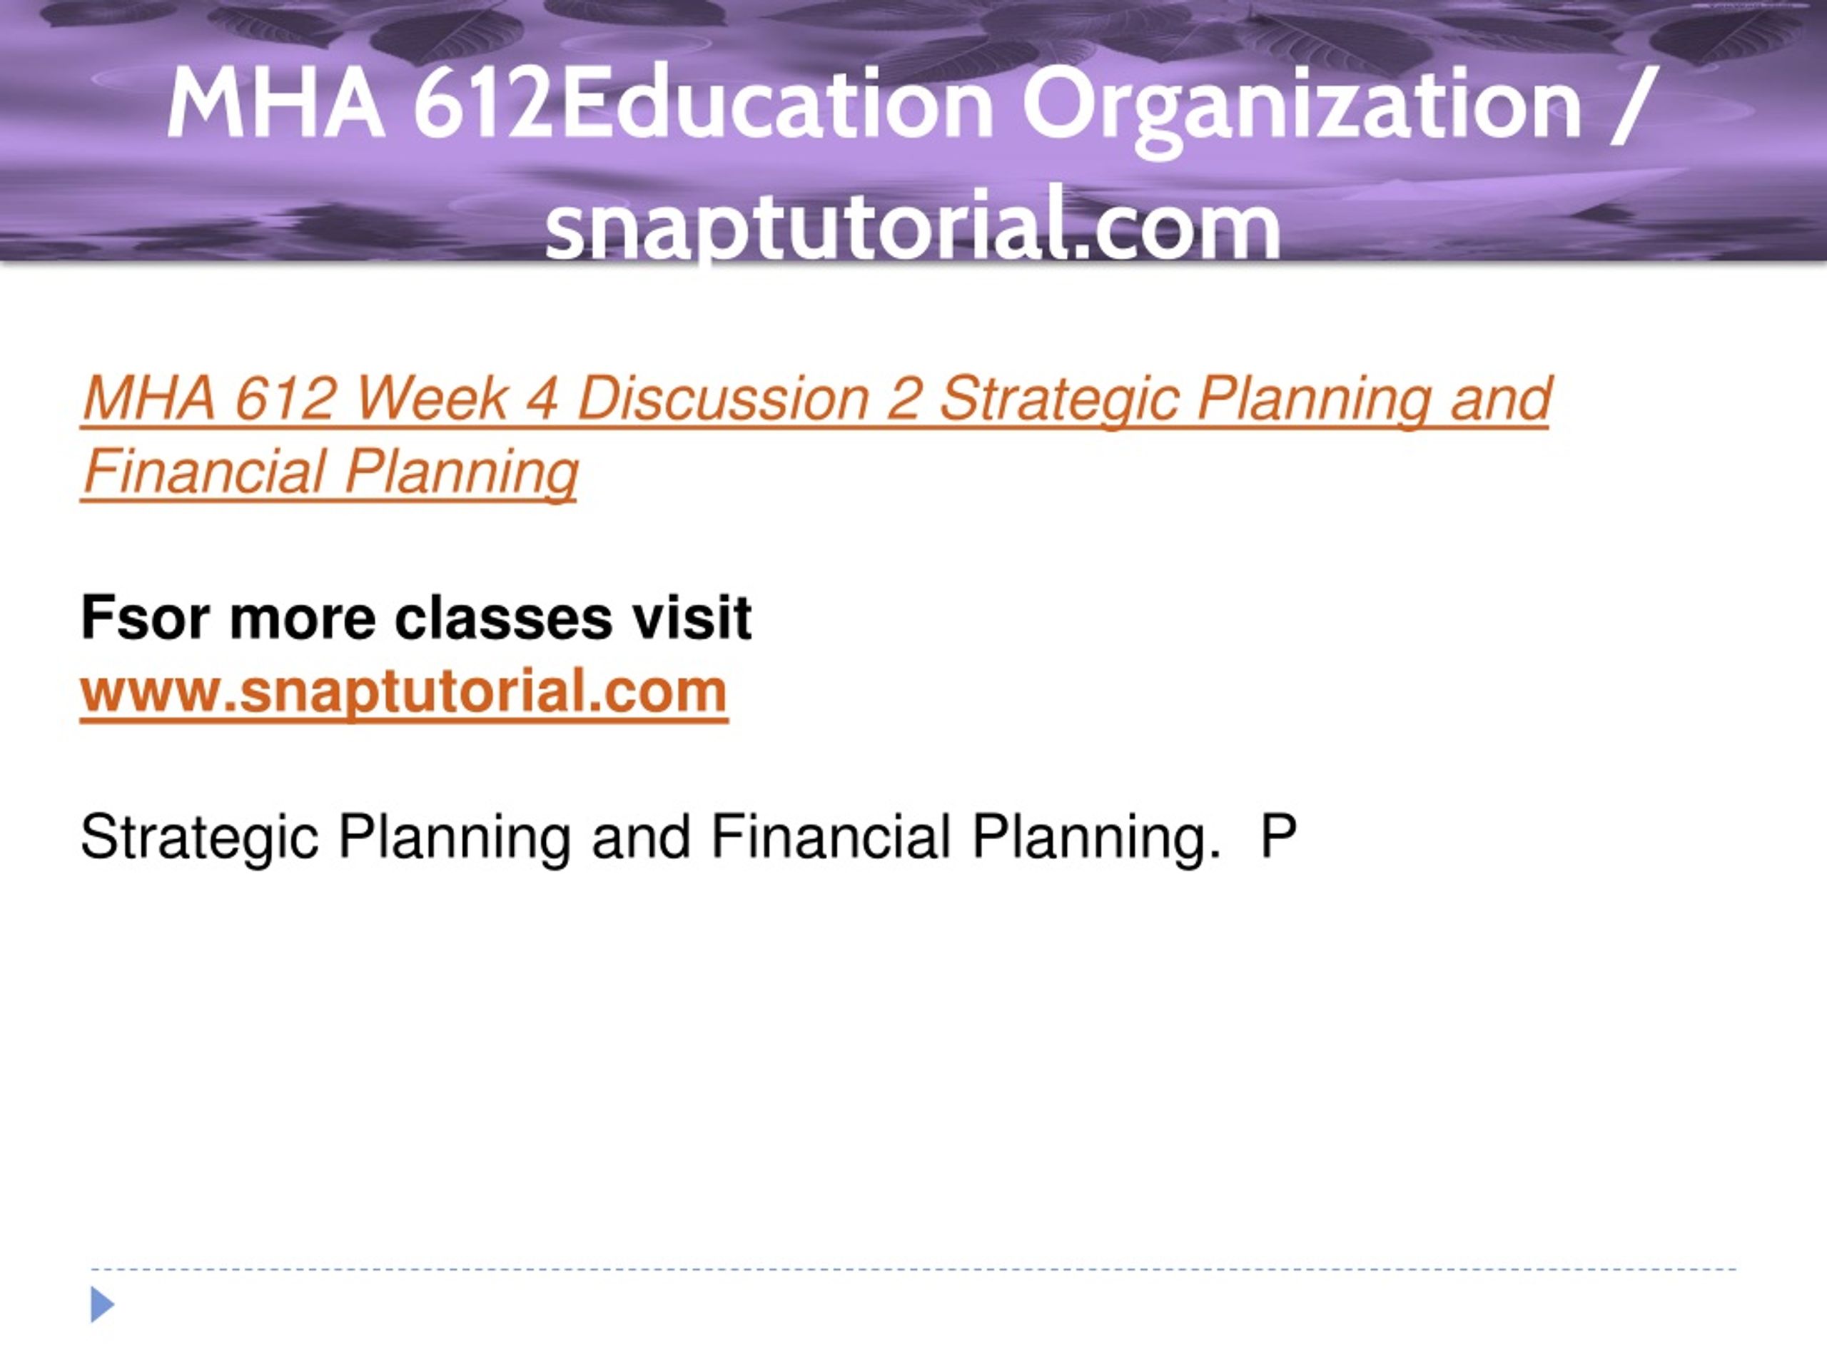Select the 'MHA 612Education Organization /' heading line

pos(912,106)
